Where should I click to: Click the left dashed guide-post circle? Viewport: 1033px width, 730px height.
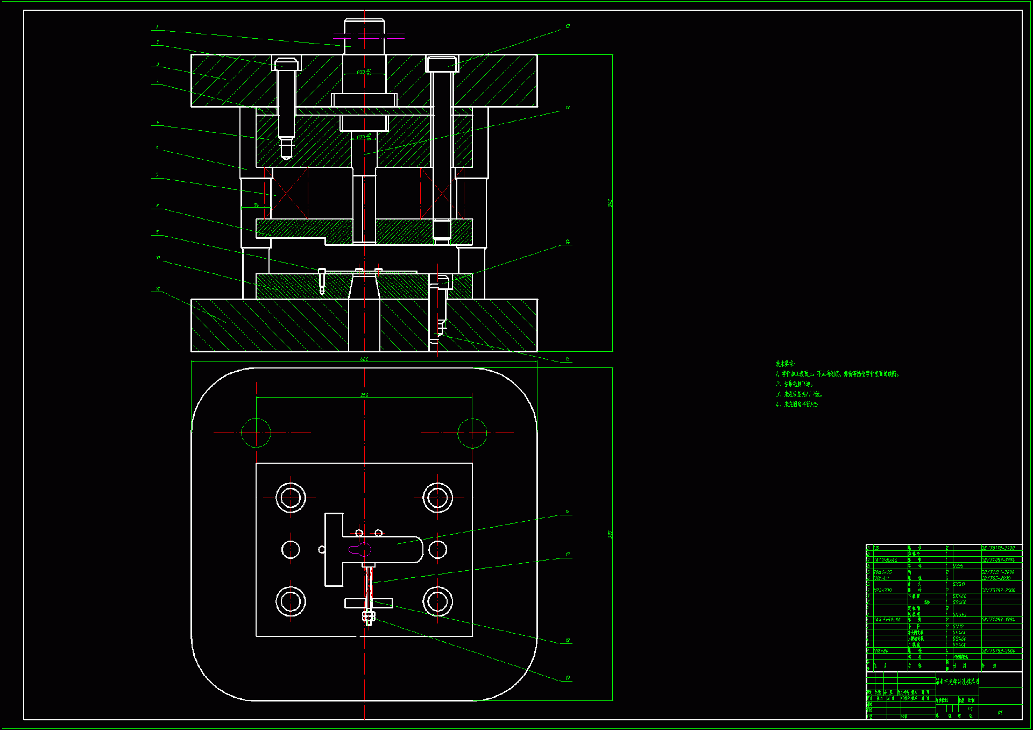click(x=256, y=433)
